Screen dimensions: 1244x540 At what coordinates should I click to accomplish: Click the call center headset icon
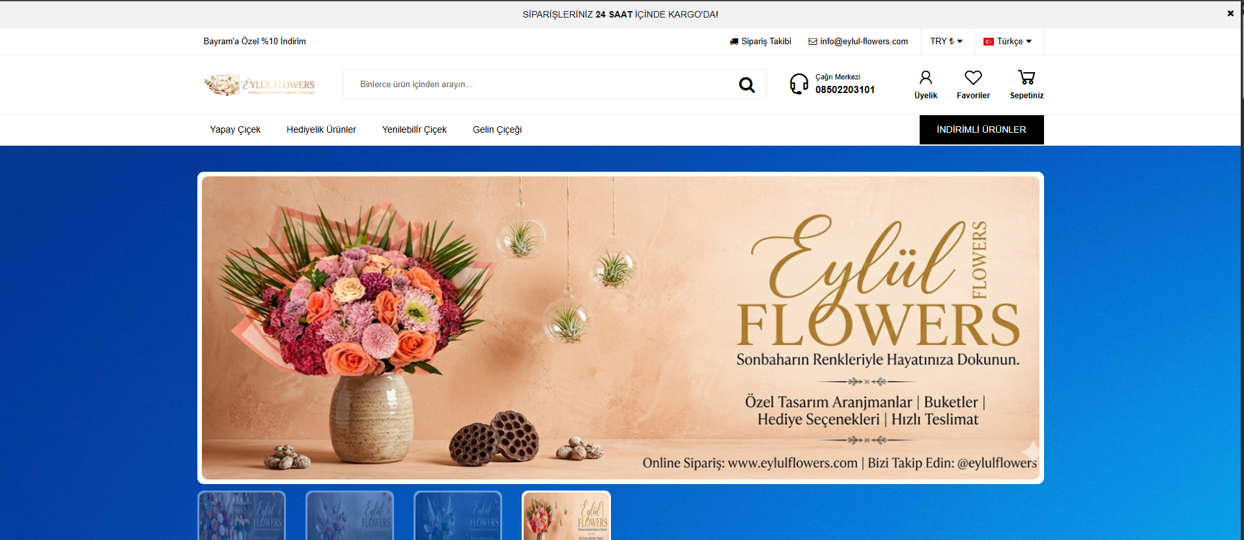[799, 84]
